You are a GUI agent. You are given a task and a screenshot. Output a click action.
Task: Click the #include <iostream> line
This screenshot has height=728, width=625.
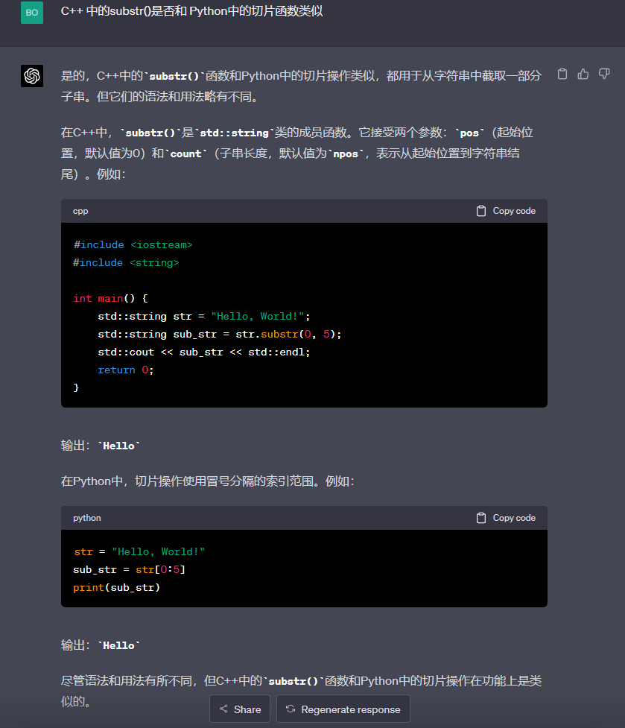(133, 244)
